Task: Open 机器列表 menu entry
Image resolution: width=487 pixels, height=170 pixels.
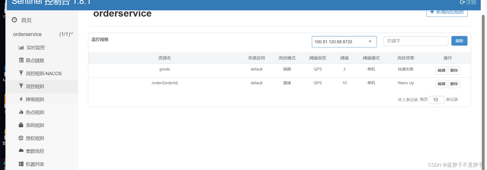Action: pyautogui.click(x=35, y=164)
